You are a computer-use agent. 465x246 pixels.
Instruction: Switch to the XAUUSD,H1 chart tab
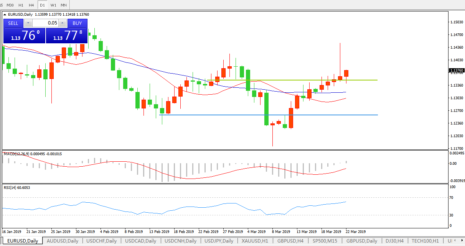click(x=254, y=241)
